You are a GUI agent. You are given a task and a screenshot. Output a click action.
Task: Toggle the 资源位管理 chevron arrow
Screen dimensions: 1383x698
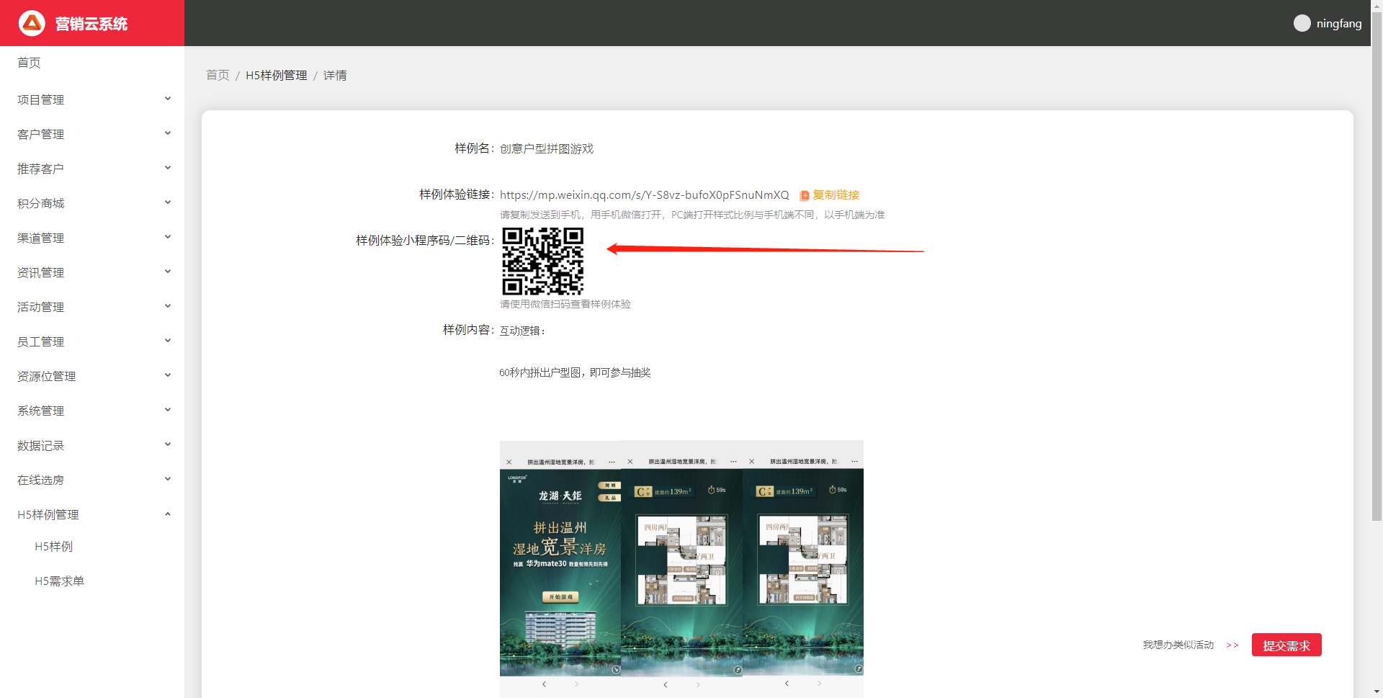point(168,375)
